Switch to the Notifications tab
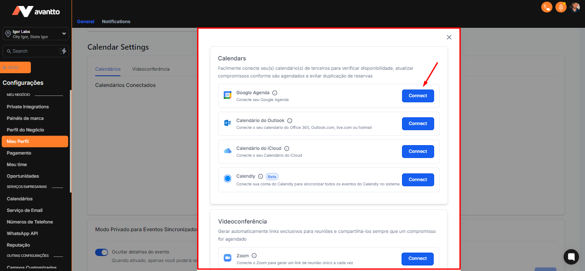 click(116, 21)
